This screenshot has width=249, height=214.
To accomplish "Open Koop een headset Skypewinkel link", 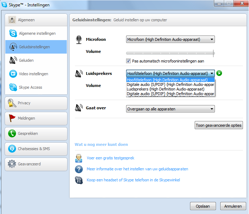I will click(133, 180).
